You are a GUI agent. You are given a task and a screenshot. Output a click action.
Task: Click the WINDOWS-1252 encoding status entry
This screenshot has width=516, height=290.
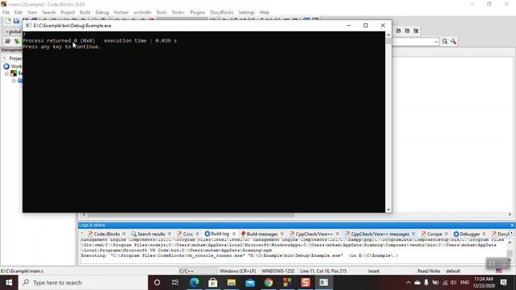(277, 271)
